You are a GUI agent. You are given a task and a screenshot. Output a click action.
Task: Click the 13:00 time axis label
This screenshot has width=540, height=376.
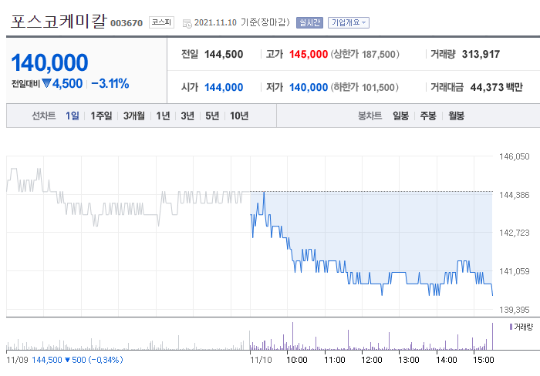[x=409, y=360]
